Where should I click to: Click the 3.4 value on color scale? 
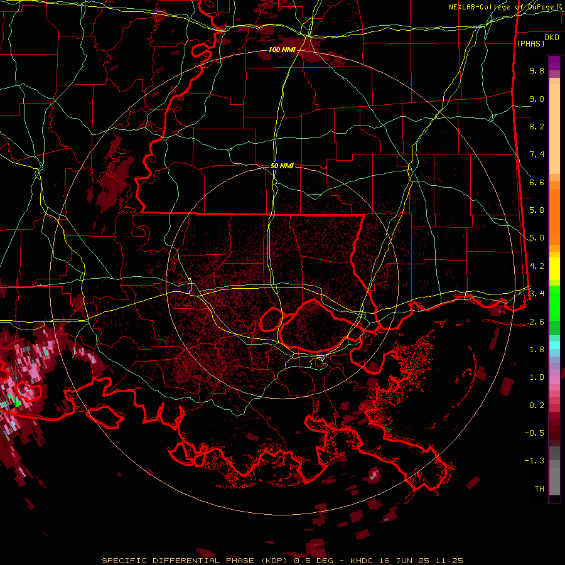(x=537, y=293)
